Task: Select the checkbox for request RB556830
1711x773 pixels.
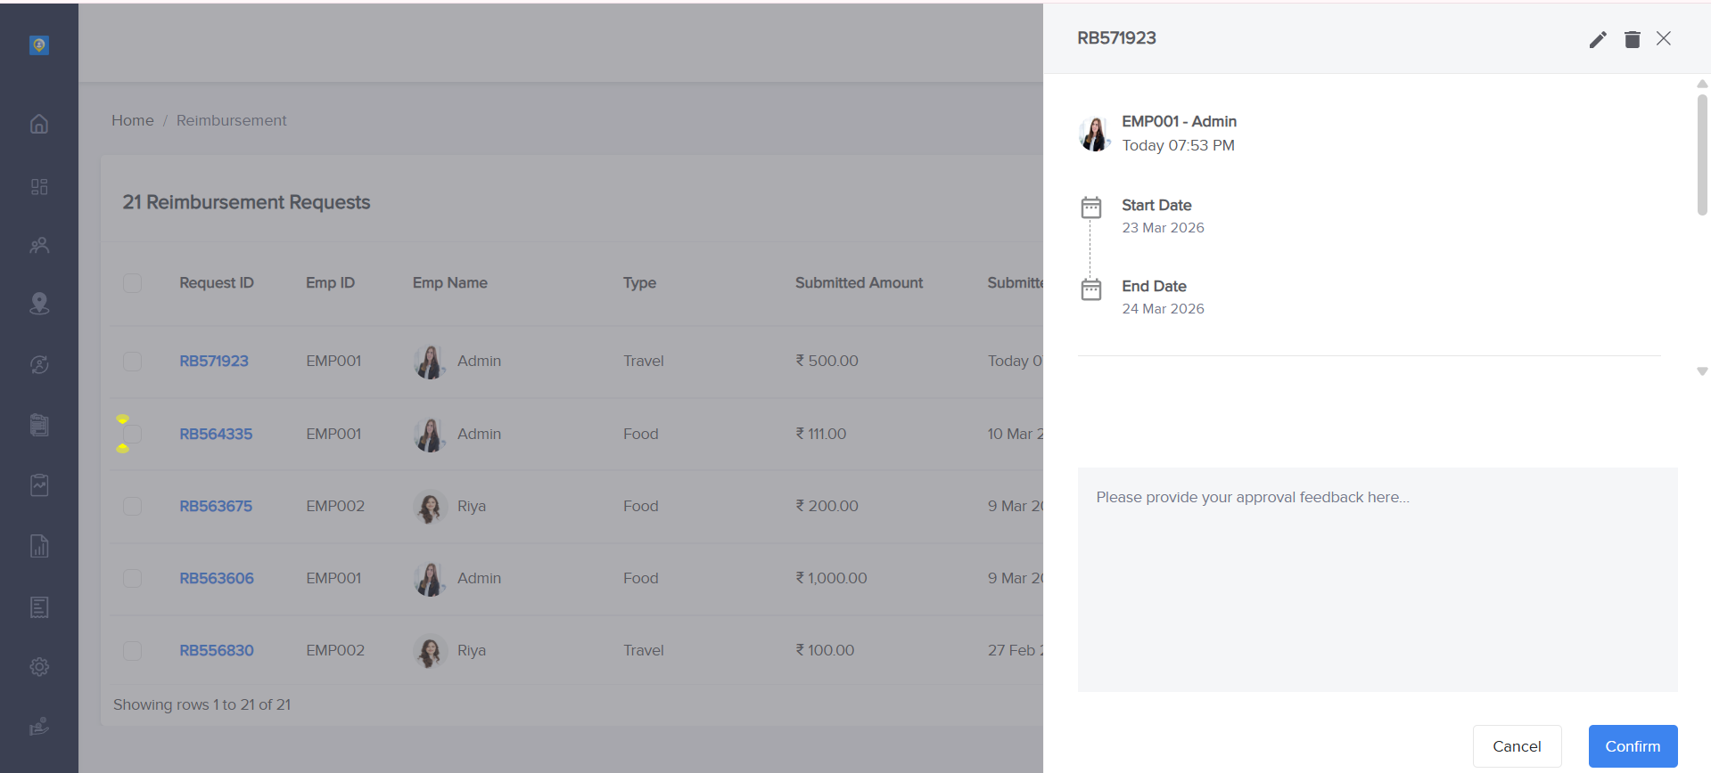Action: pyautogui.click(x=132, y=651)
